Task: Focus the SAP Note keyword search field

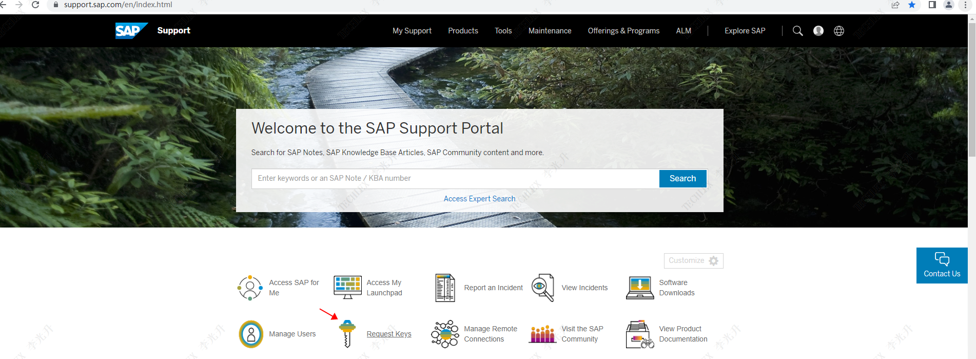Action: pos(455,178)
